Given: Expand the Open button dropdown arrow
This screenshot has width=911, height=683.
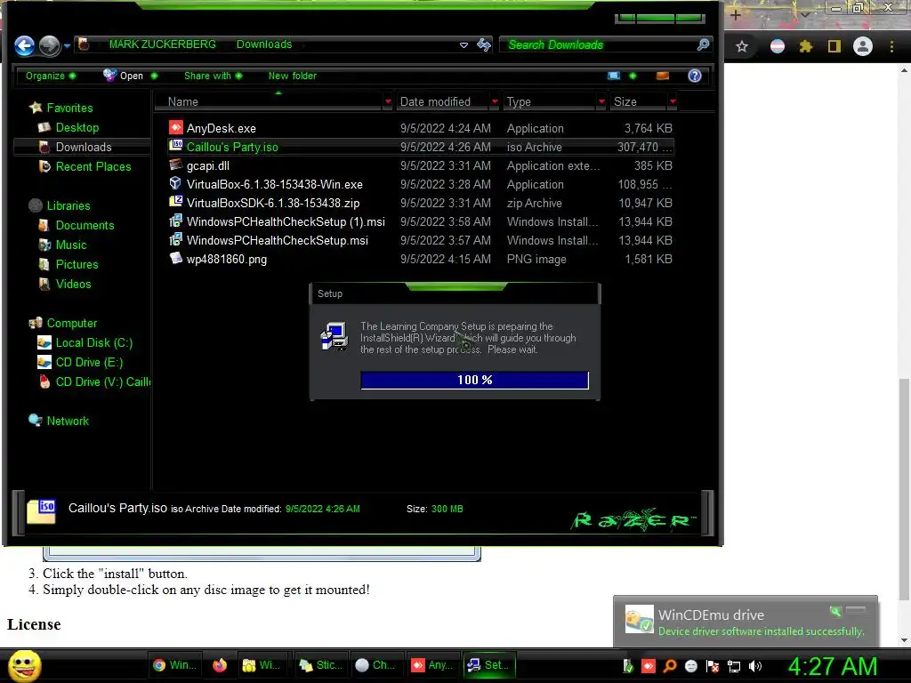Looking at the screenshot, I should point(154,76).
